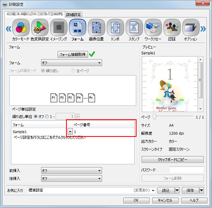
Task: Click the P1 page icon in diagram
Action: 54,98
